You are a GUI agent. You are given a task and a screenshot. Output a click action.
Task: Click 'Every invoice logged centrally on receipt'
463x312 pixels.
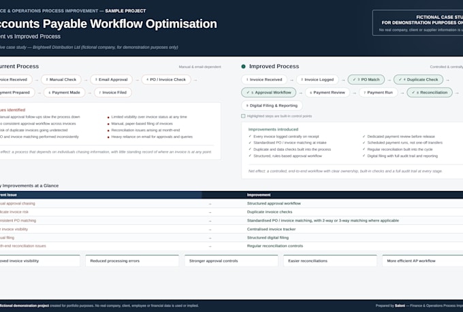pyautogui.click(x=286, y=137)
